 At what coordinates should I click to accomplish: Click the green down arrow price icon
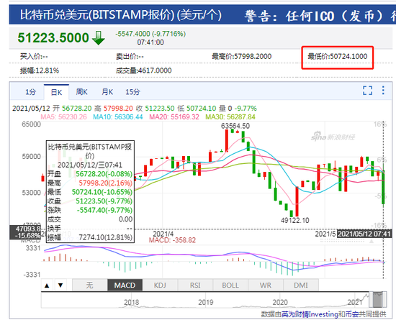click(99, 38)
